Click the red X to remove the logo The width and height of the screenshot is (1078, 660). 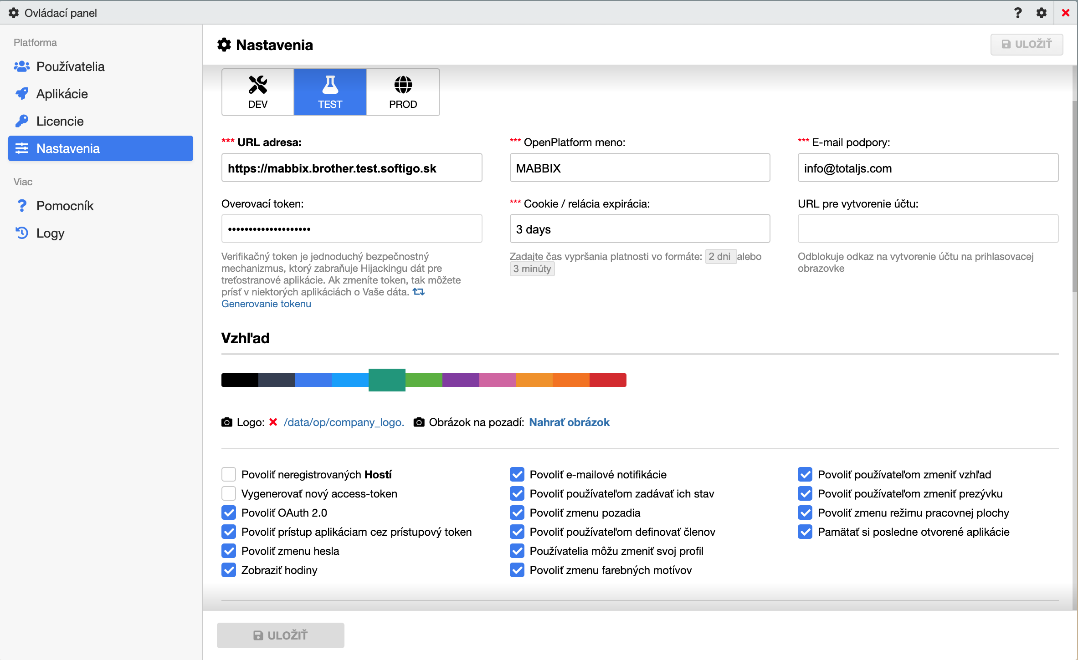pos(273,422)
